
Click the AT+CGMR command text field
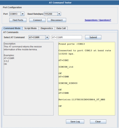pyautogui.click(x=67, y=37)
